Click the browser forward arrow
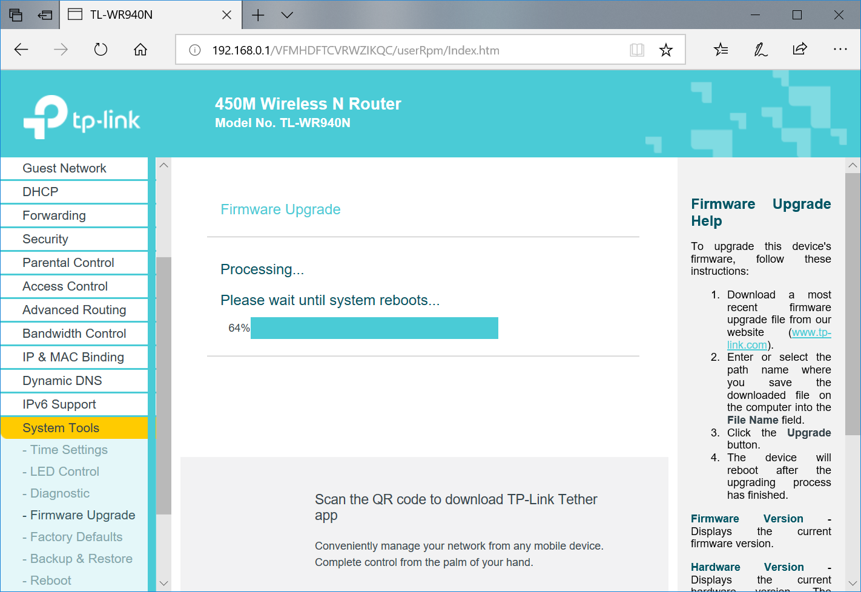 coord(61,50)
